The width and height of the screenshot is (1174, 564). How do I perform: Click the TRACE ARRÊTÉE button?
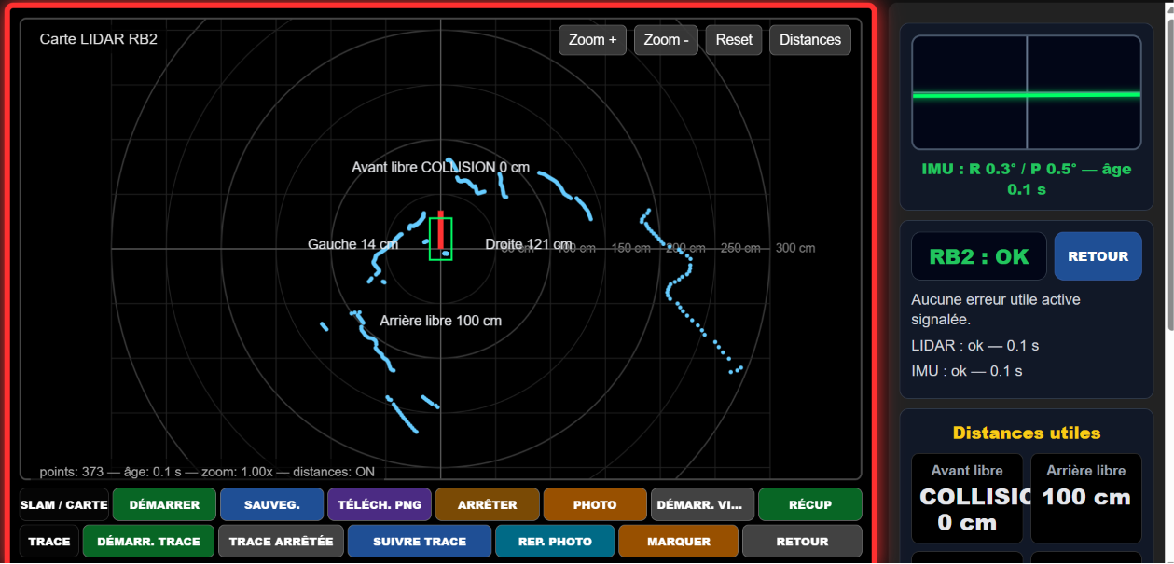[281, 541]
